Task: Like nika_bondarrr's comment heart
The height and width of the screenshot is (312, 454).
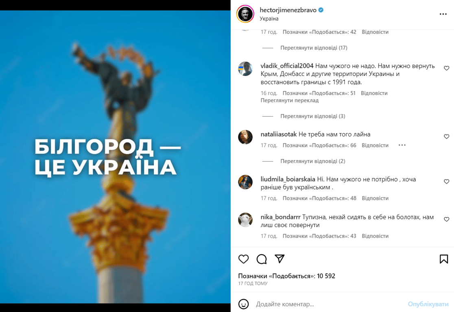Action: coord(446,219)
